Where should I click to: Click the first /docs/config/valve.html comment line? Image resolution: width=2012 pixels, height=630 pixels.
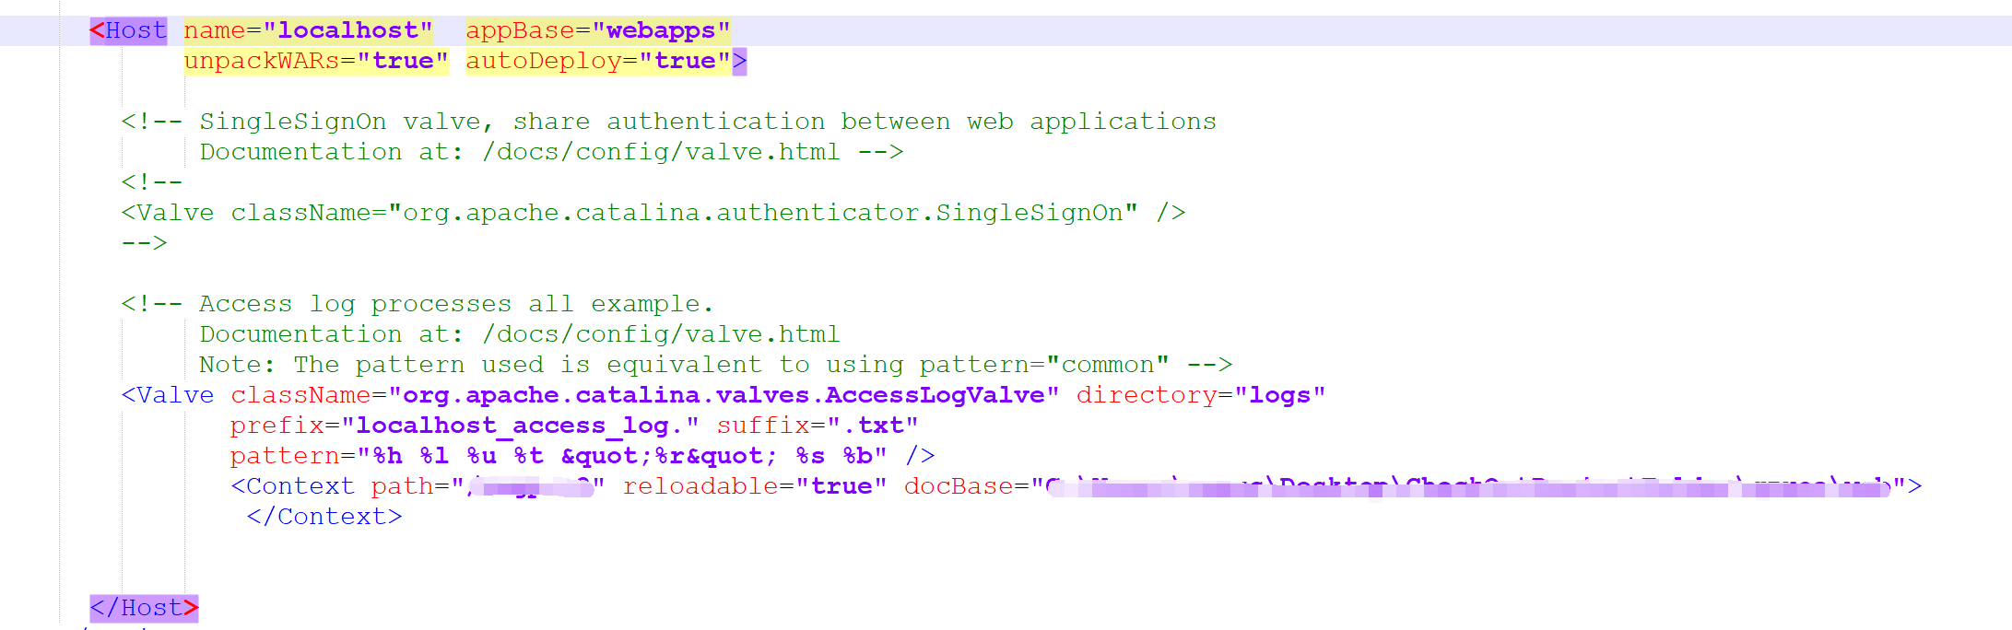click(x=551, y=152)
